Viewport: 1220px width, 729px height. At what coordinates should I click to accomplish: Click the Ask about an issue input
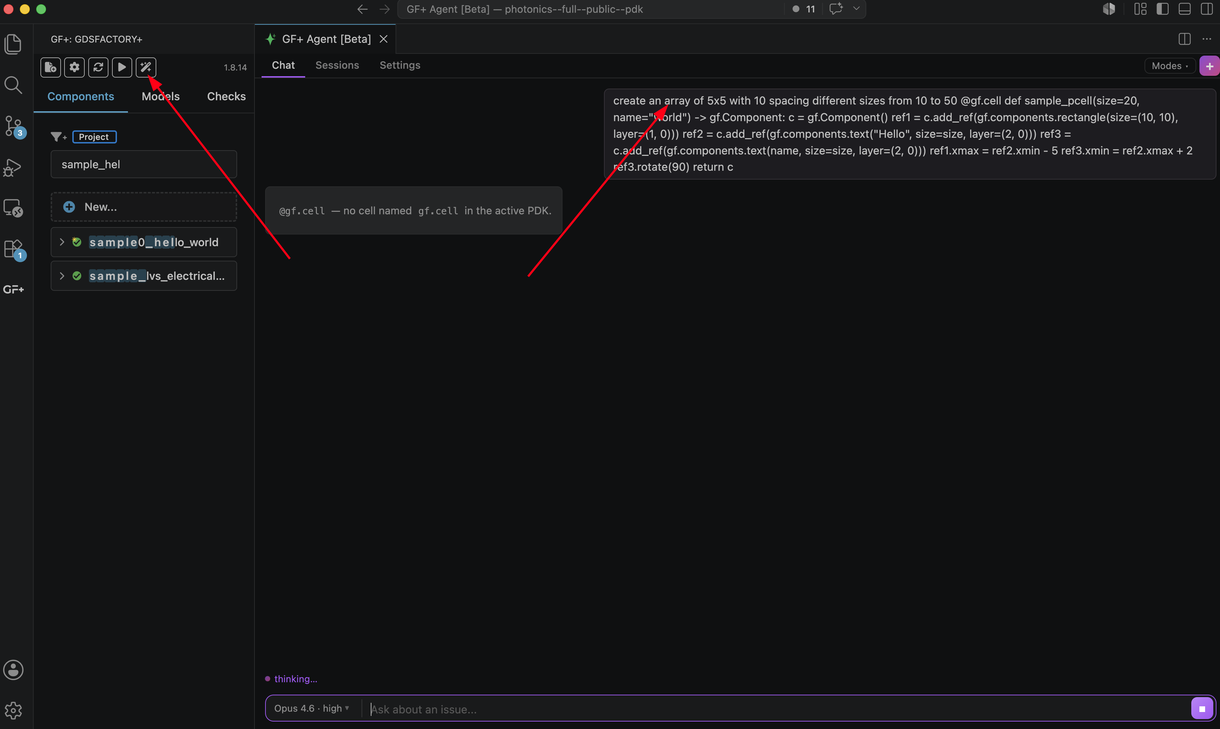(777, 709)
